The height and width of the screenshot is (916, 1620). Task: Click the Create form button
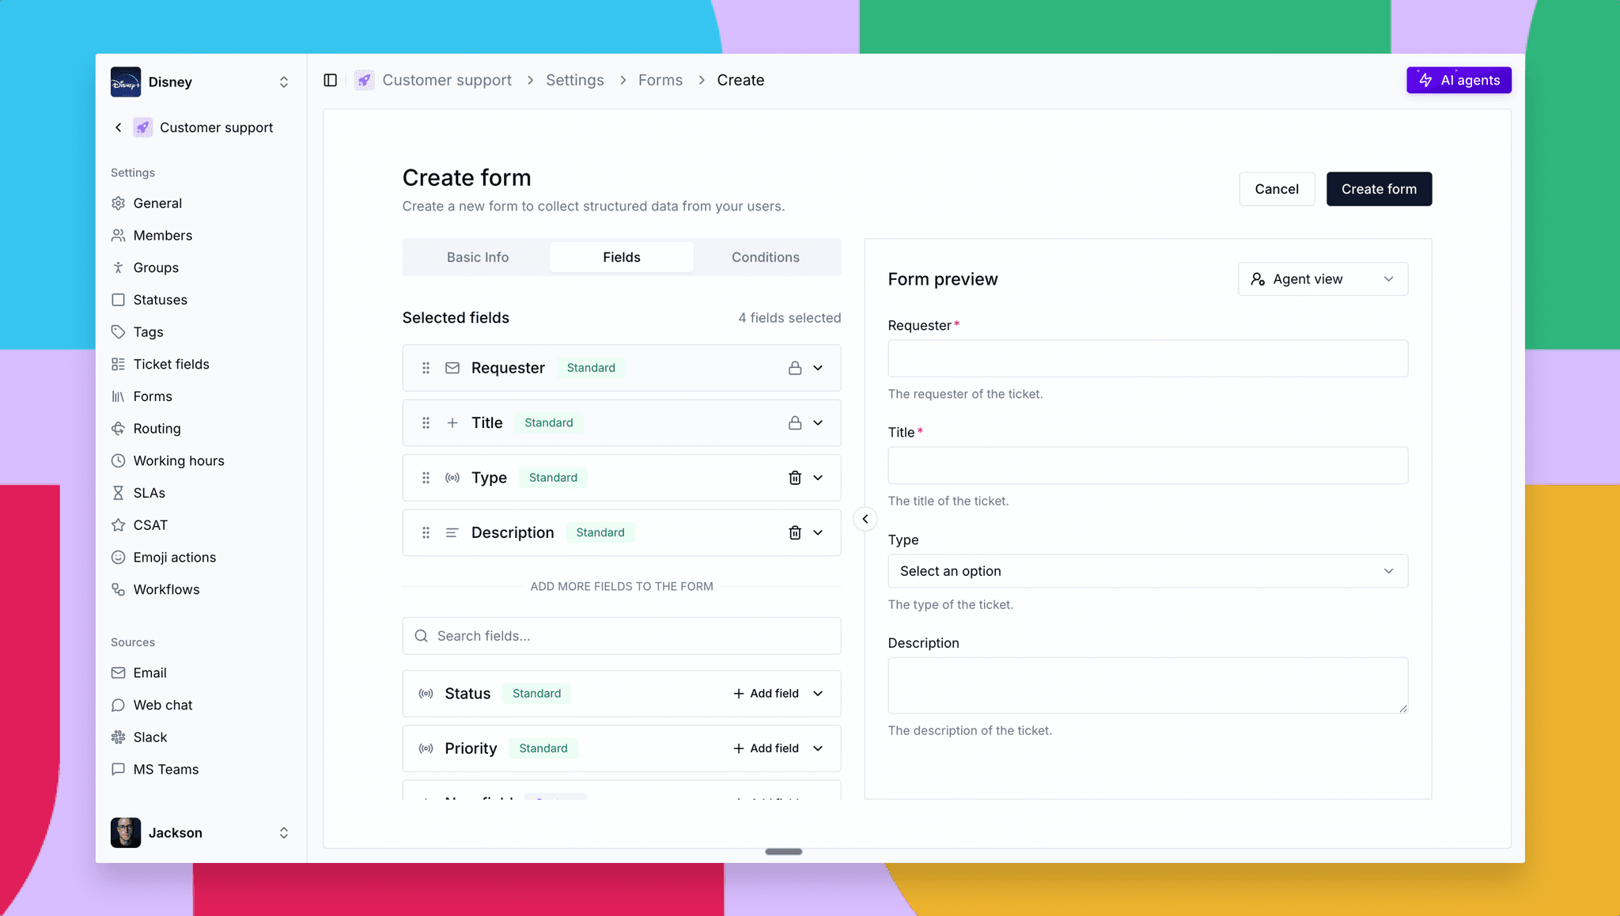(x=1379, y=189)
